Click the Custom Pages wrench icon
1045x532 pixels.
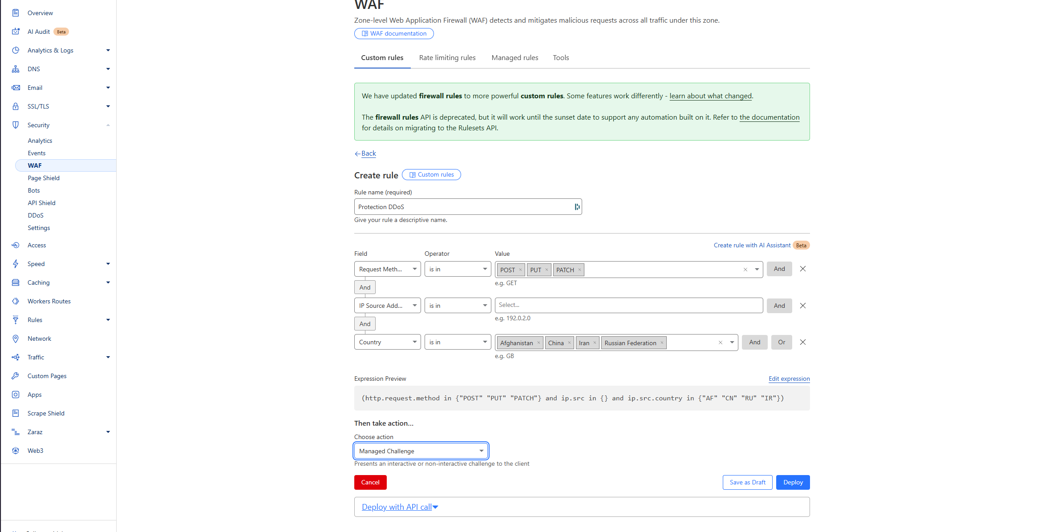(x=16, y=376)
